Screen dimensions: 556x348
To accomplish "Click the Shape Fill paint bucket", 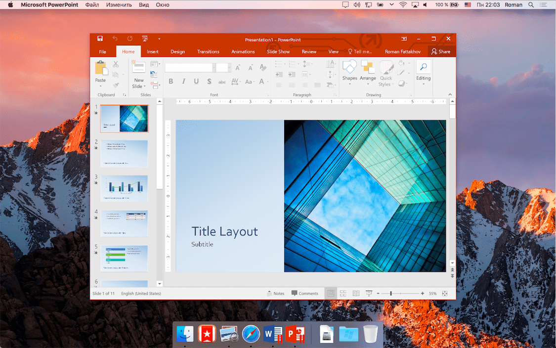I will click(401, 63).
